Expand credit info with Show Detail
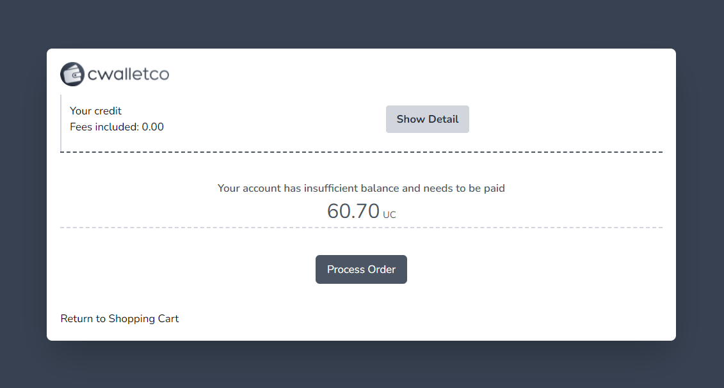 tap(427, 120)
